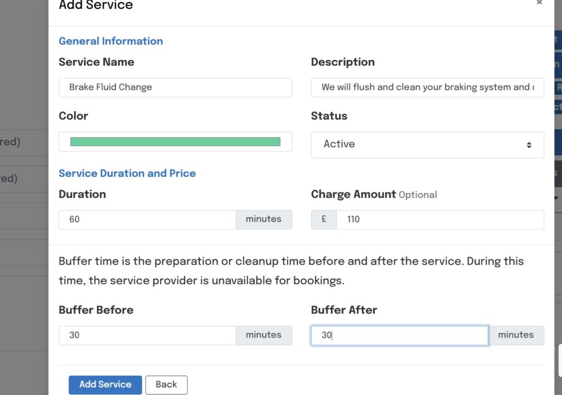Focus the Description text field
Image resolution: width=562 pixels, height=395 pixels.
pos(427,87)
